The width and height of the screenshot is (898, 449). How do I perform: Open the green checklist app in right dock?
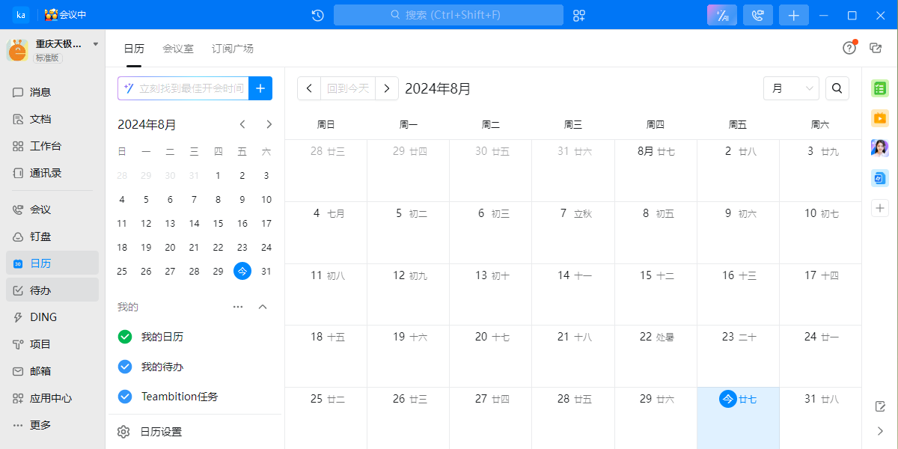point(879,88)
